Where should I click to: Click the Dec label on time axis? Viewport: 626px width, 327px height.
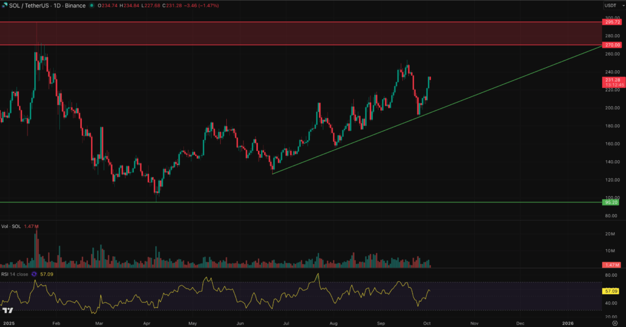[520, 323]
